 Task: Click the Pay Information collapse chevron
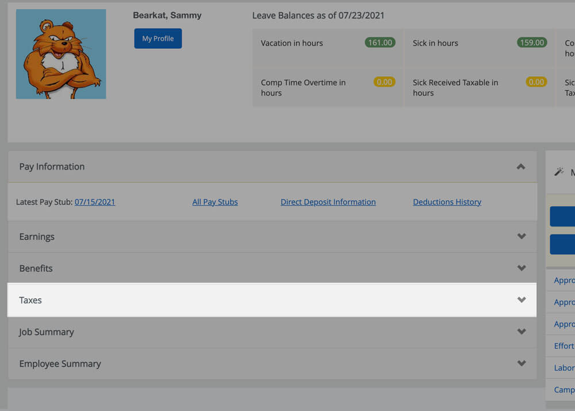521,167
